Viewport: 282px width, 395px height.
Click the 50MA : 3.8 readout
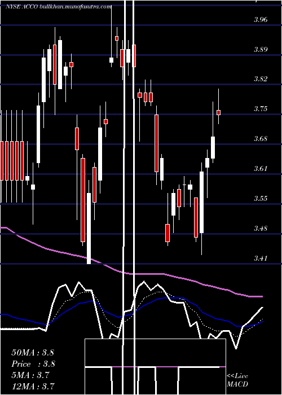33,353
